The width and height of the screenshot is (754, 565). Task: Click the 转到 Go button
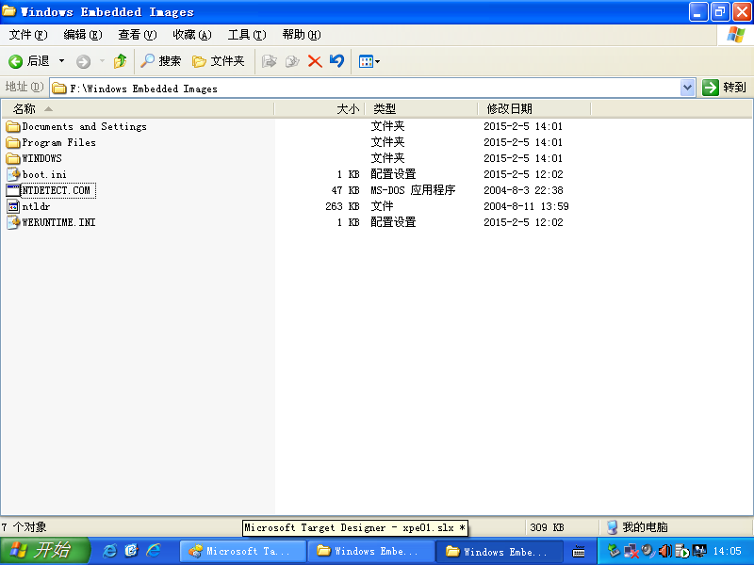click(724, 88)
